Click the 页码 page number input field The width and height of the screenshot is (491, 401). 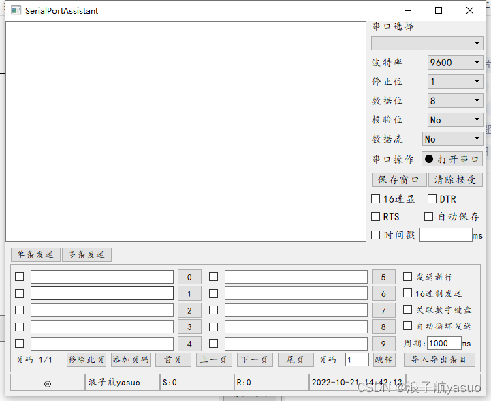click(x=357, y=359)
